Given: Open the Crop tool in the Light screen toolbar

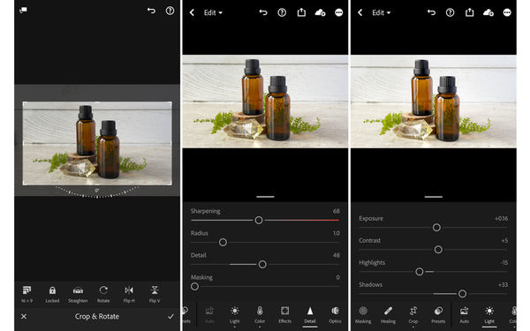Looking at the screenshot, I should 413,315.
